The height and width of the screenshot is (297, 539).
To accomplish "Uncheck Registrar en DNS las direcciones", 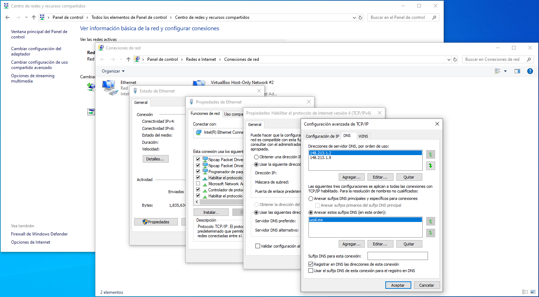I will tap(311, 264).
